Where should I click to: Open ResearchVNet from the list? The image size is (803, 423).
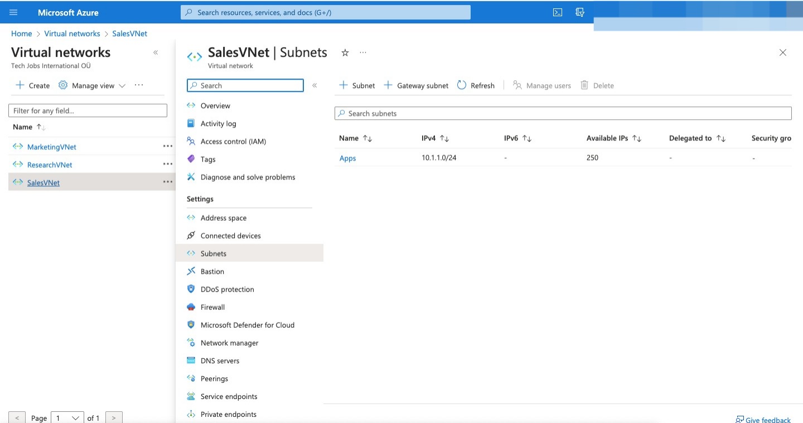point(50,165)
